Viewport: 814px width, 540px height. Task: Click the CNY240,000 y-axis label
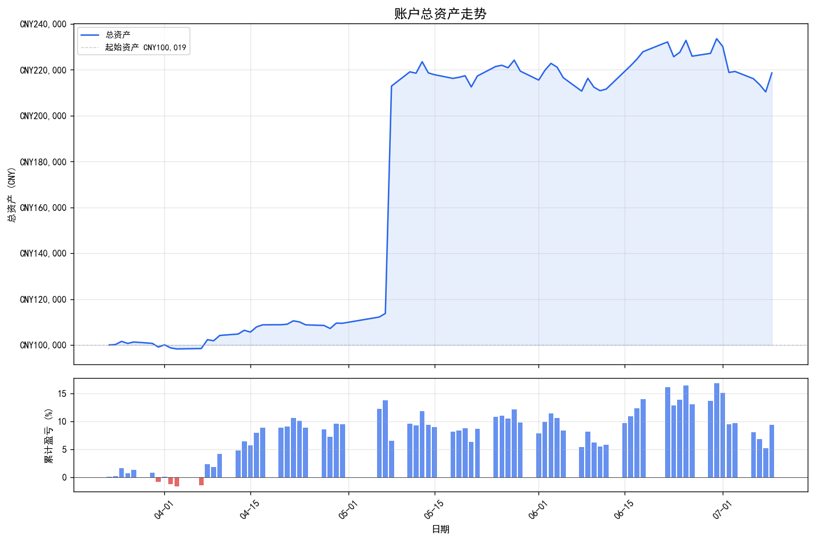[x=43, y=25]
